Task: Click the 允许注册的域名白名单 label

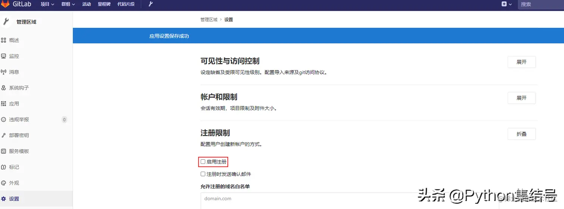Action: (x=225, y=186)
